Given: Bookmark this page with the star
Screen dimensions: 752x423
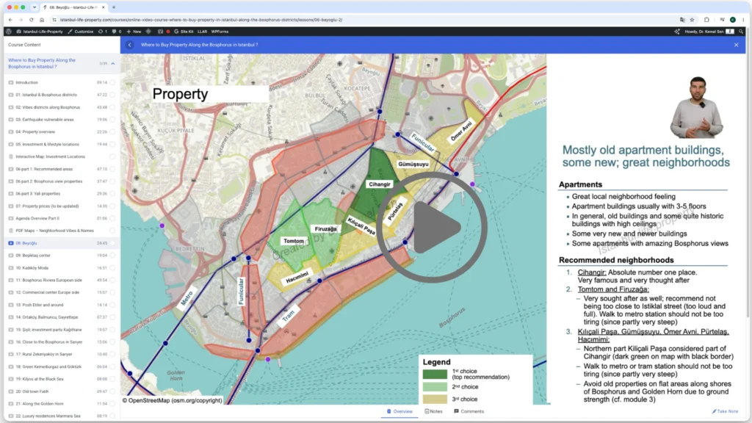Looking at the screenshot, I should click(x=692, y=20).
